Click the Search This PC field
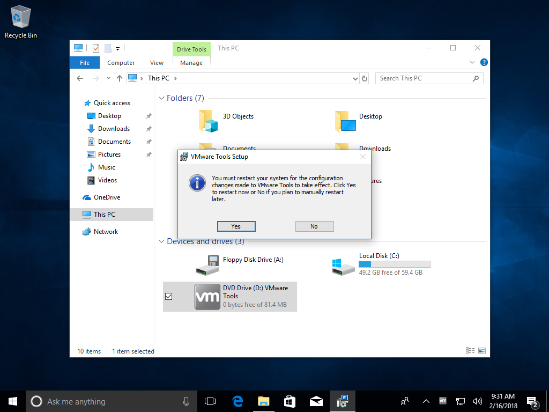Screen dimensions: 549x412 pyautogui.click(x=424, y=78)
